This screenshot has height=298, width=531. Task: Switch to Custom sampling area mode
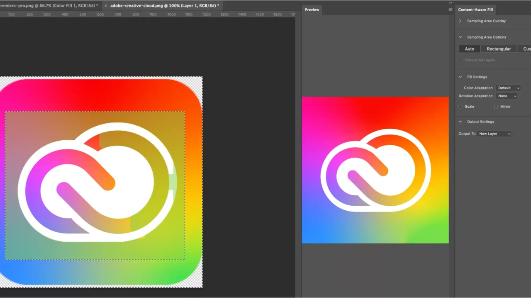526,48
